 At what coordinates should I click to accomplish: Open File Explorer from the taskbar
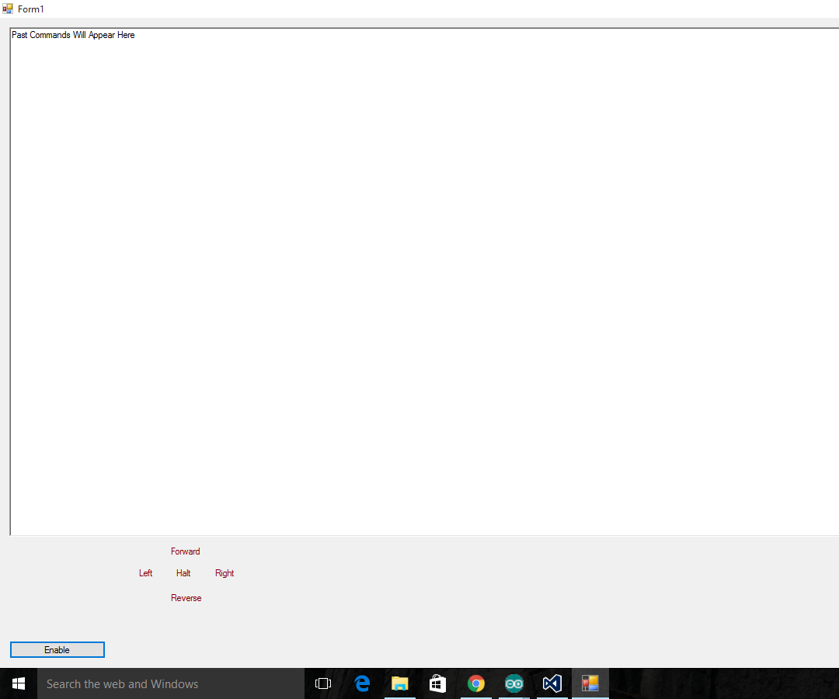click(400, 683)
